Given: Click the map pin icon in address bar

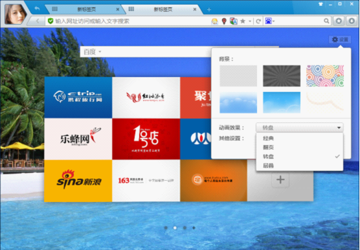Looking at the screenshot, I should 224,21.
